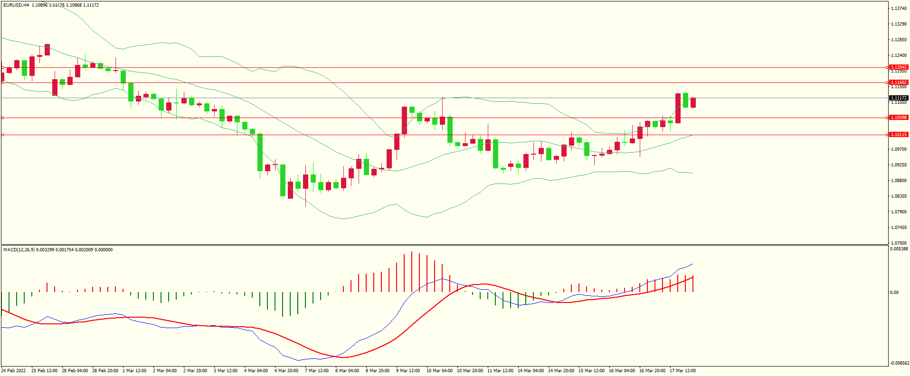Click the 1.12850 price axis label

[899, 40]
